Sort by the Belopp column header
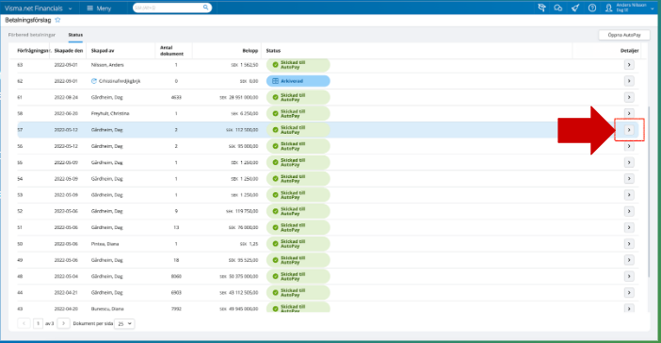Screen dimensions: 661x343 point(250,51)
